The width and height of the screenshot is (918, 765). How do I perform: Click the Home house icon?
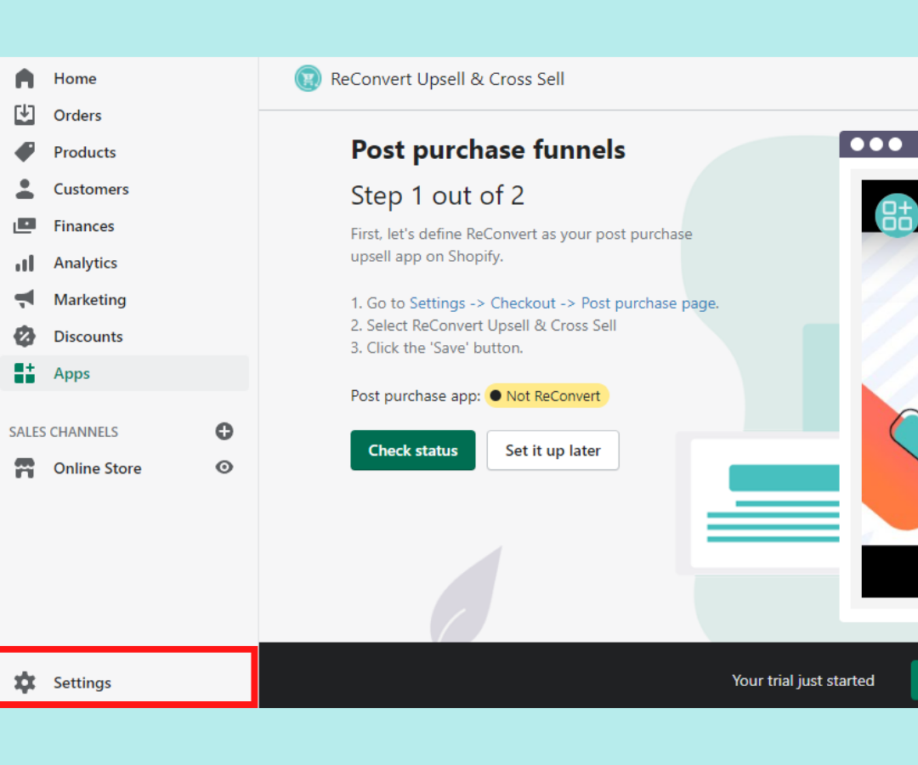(25, 78)
